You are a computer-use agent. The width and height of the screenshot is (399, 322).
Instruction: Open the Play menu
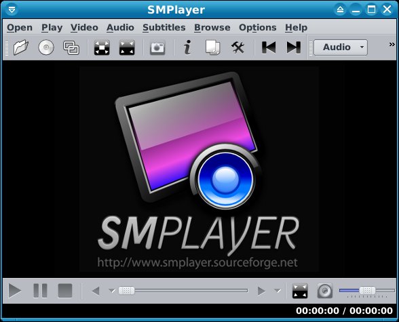point(52,27)
